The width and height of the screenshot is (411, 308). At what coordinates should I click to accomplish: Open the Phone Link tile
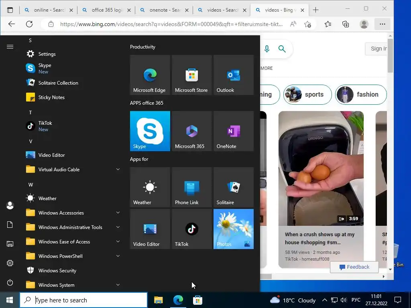[191, 187]
